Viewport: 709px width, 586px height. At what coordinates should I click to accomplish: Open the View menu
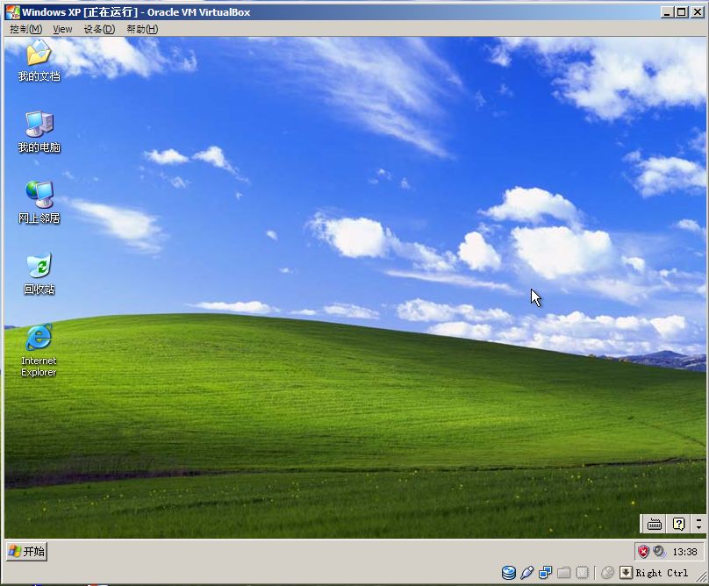coord(62,29)
